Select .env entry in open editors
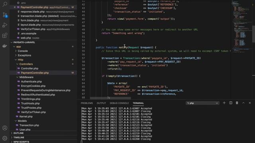Viewport: 255px width, 143px height. click(x=43, y=3)
